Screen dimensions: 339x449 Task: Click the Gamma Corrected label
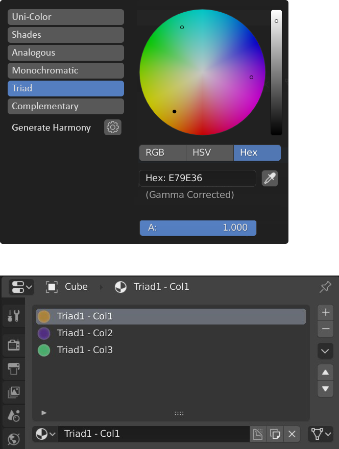pos(190,195)
